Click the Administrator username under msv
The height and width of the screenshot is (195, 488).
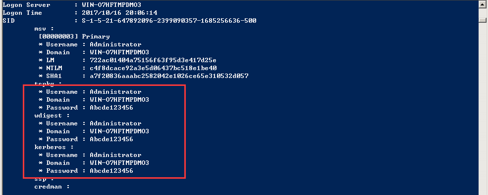pyautogui.click(x=115, y=44)
